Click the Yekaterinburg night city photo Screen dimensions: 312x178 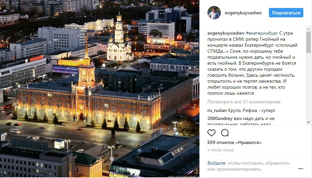(x=100, y=89)
